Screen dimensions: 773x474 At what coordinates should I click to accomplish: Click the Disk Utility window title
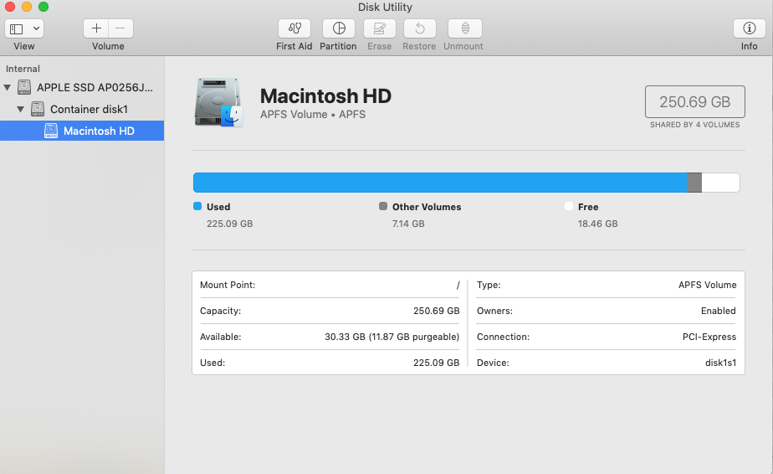pos(385,7)
